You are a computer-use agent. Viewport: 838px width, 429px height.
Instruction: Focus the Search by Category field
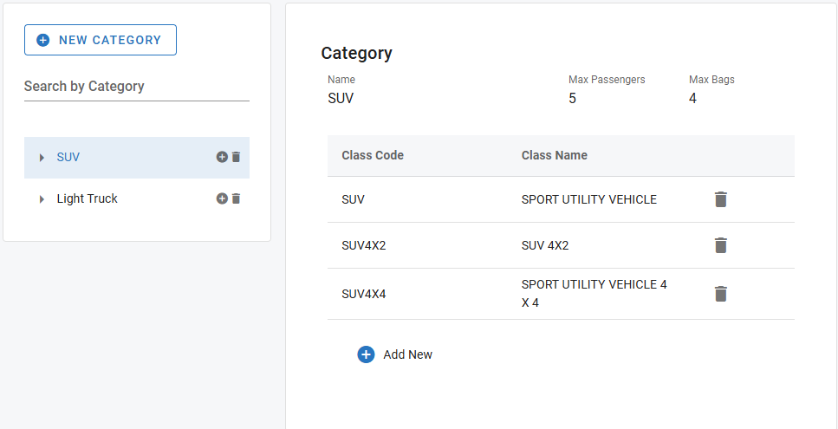(x=136, y=87)
